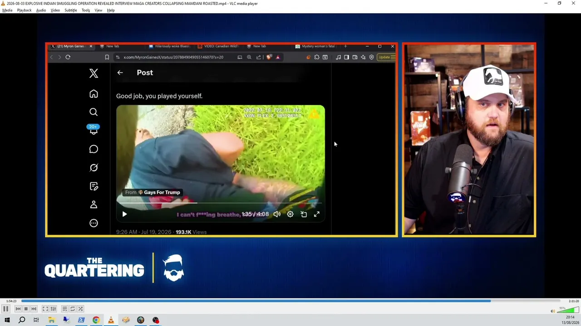Jump to previous media in VLC
The image size is (581, 326).
click(x=18, y=309)
